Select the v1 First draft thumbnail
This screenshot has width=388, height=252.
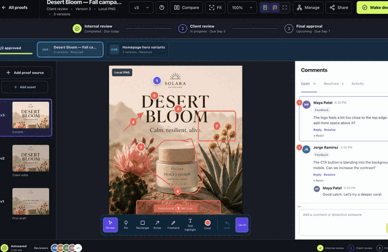pos(31,201)
